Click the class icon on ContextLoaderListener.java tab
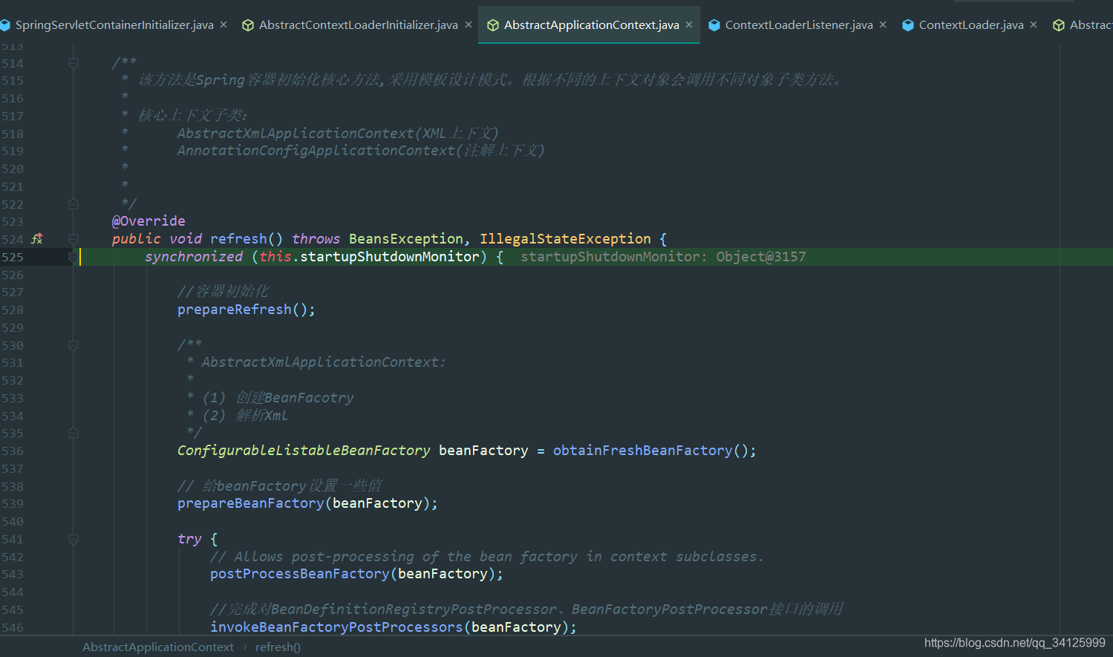The width and height of the screenshot is (1113, 657). pyautogui.click(x=714, y=25)
